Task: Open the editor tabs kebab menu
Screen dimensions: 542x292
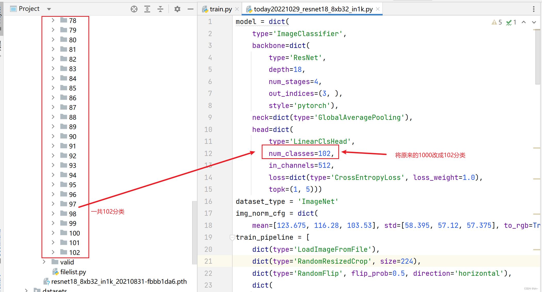Action: [x=533, y=9]
